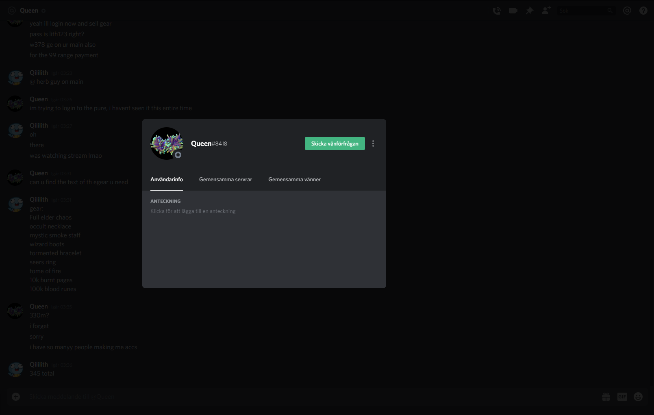Screen dimensions: 654x415
Task: Click Queen's large avatar in the profile popup
Action: [167, 143]
